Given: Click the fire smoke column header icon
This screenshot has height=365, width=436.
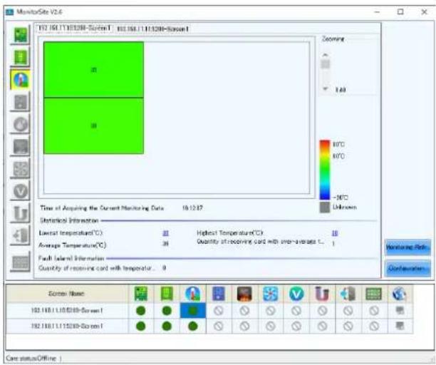Looking at the screenshot, I should 244,294.
